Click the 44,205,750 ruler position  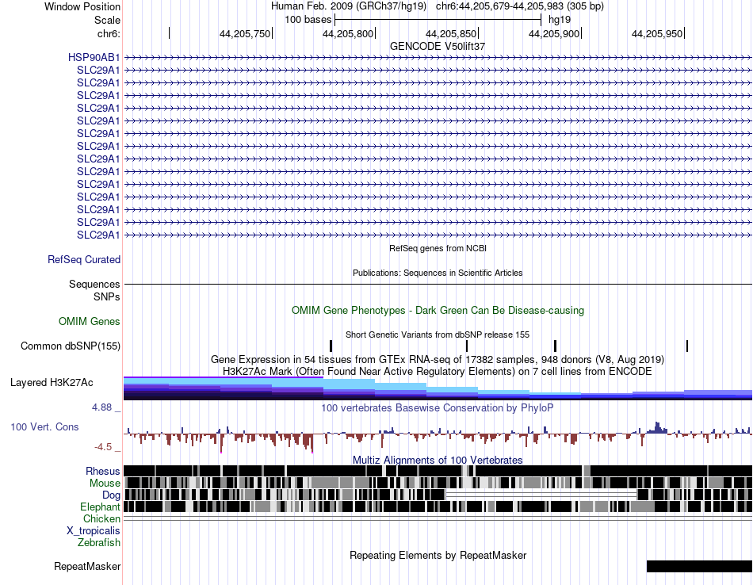coord(245,33)
